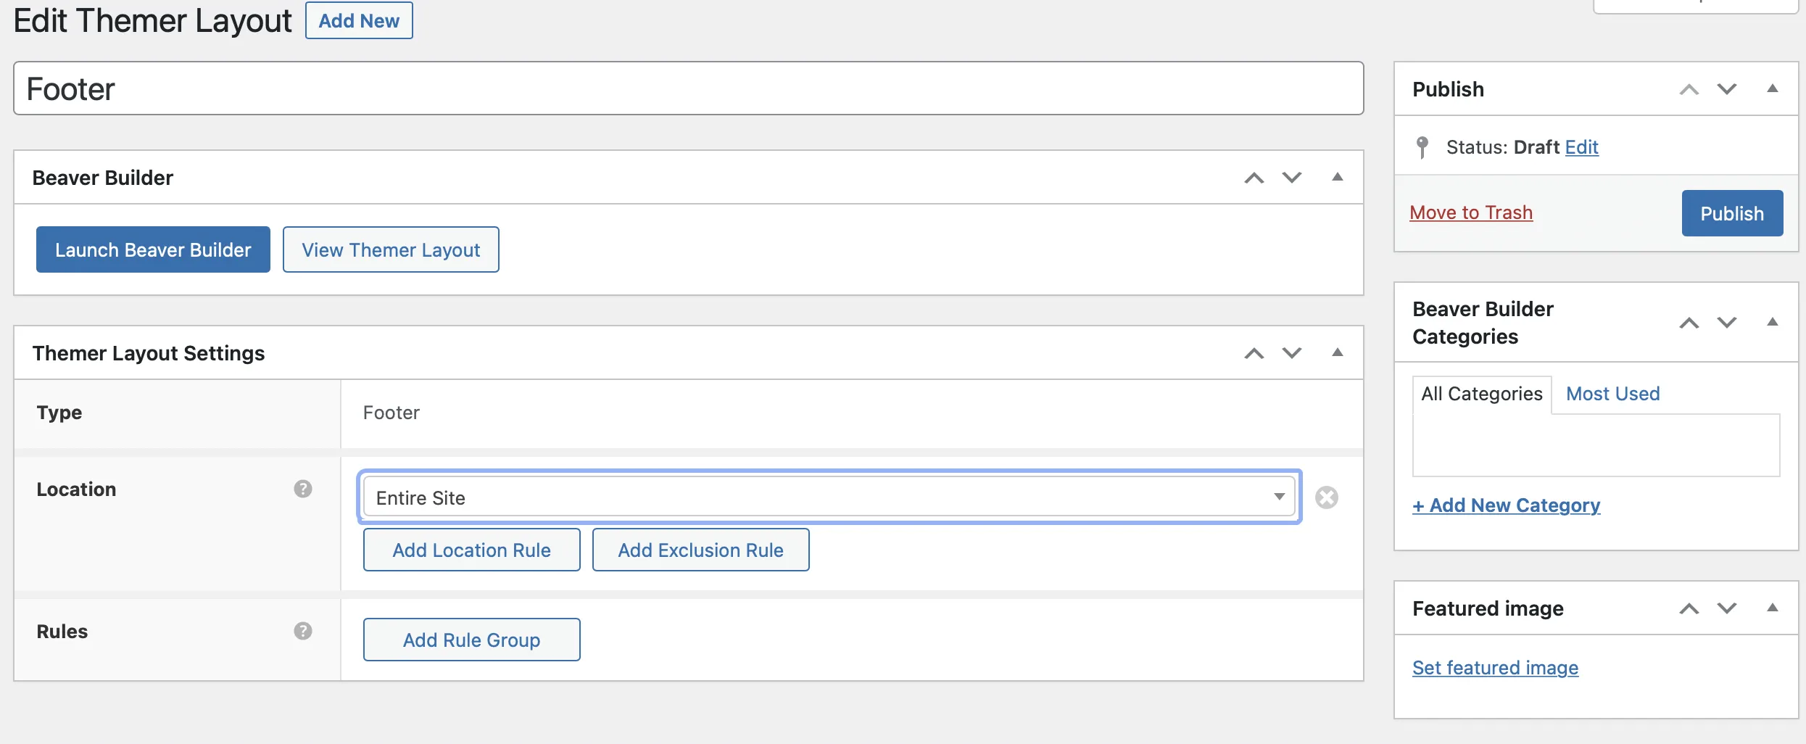
Task: Move Publish panel up arrow
Action: (1689, 89)
